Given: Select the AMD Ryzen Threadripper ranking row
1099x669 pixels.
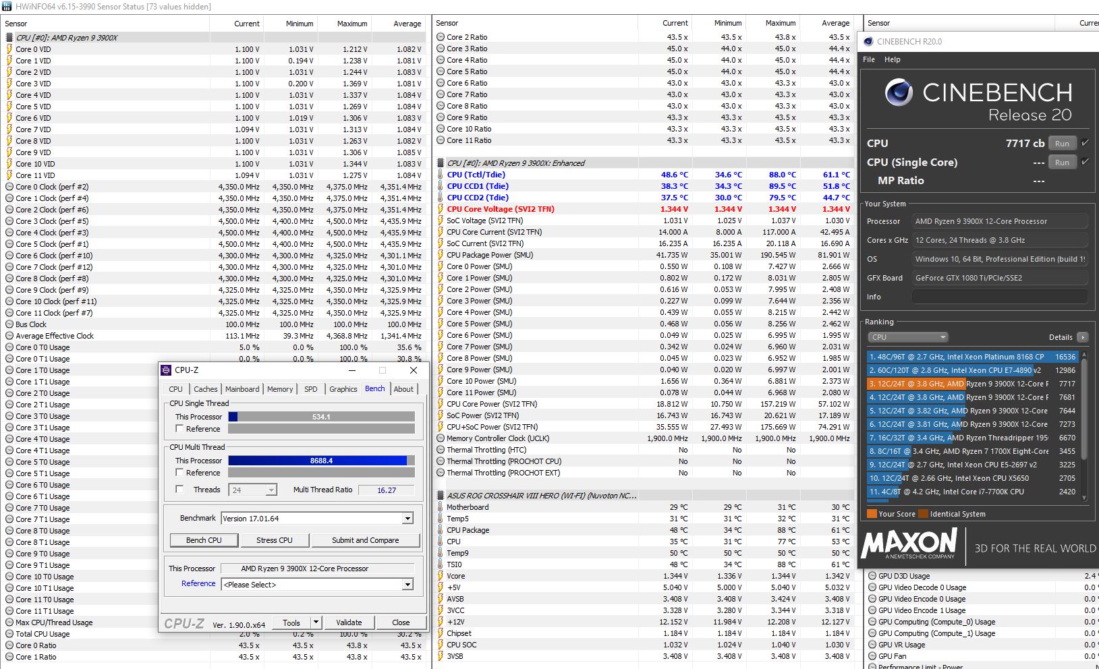Looking at the screenshot, I should click(972, 438).
